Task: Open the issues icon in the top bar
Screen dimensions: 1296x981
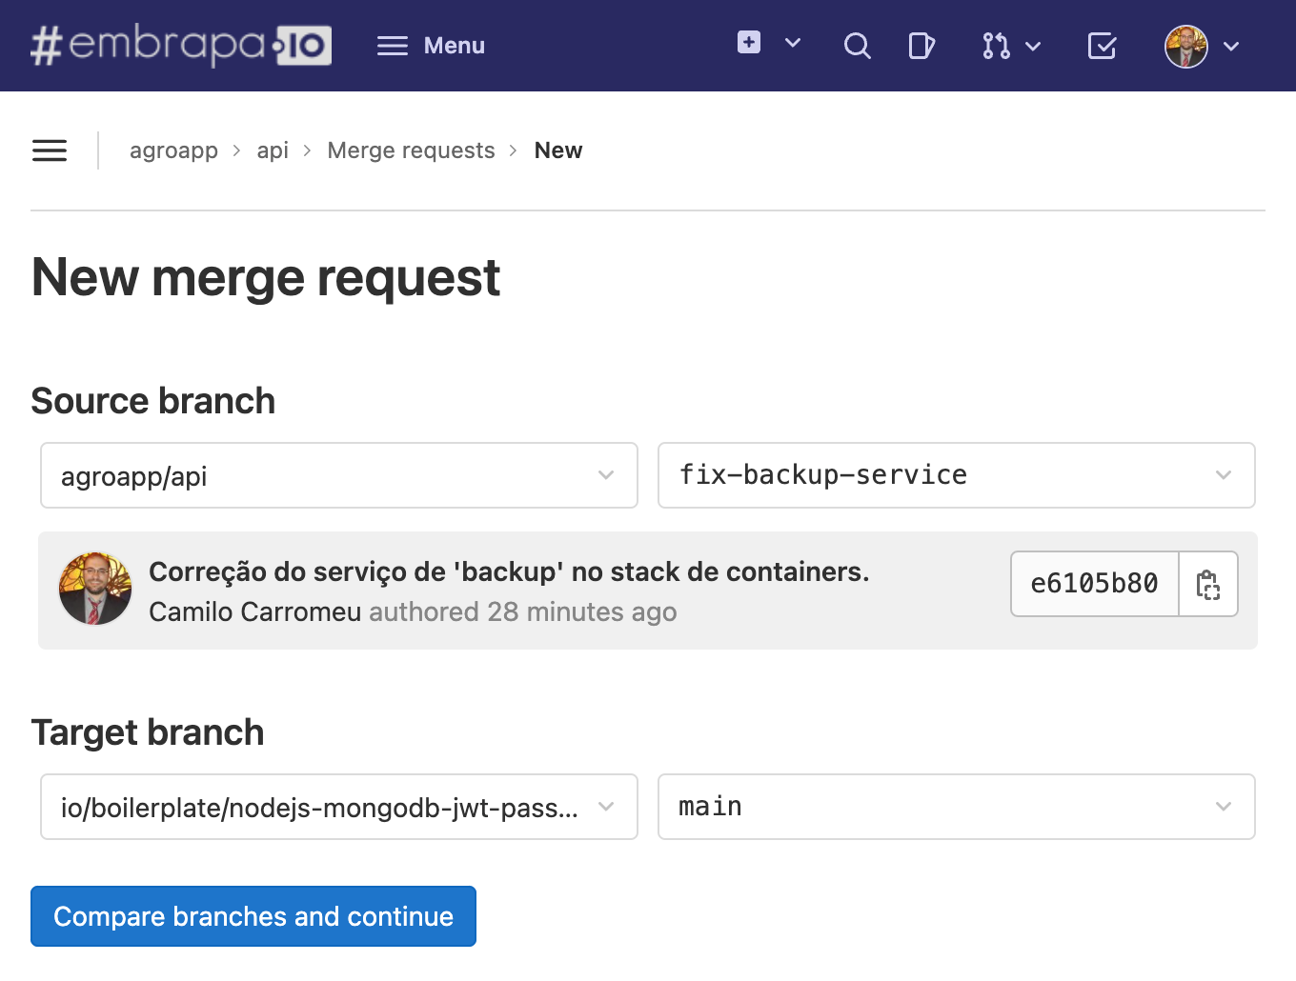Action: [921, 46]
